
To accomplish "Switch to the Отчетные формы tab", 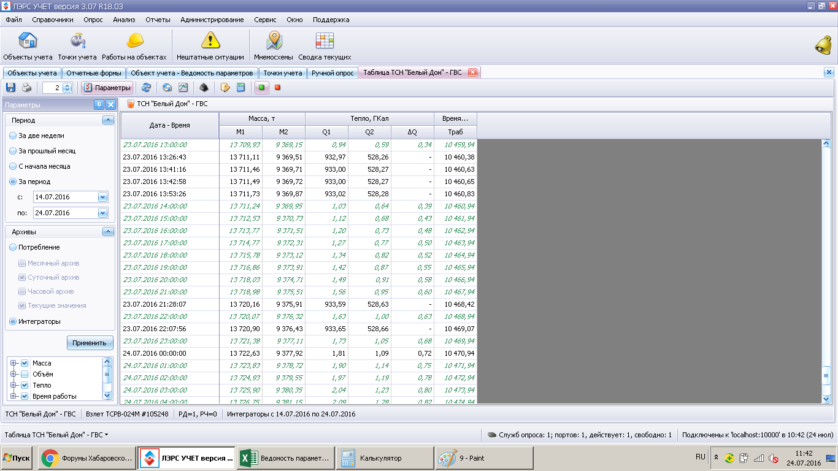I will (94, 73).
